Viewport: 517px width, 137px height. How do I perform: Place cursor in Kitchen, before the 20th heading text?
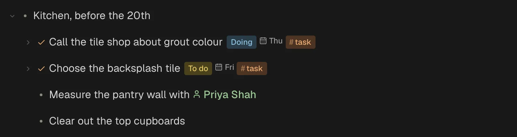click(x=92, y=16)
